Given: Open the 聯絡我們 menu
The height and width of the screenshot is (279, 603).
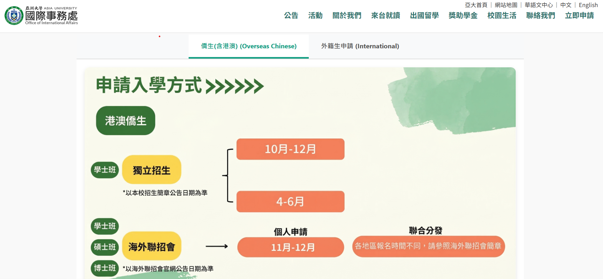Looking at the screenshot, I should click(540, 15).
